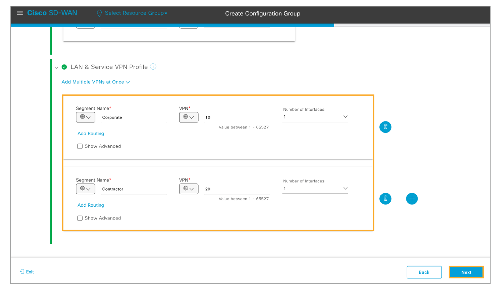
Task: Enable Show Advanced for Contractor segment
Action: pyautogui.click(x=80, y=218)
